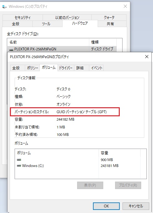Screen dimensions: 153x213
Task: Select the ボリューム tab
Action: click(x=49, y=67)
